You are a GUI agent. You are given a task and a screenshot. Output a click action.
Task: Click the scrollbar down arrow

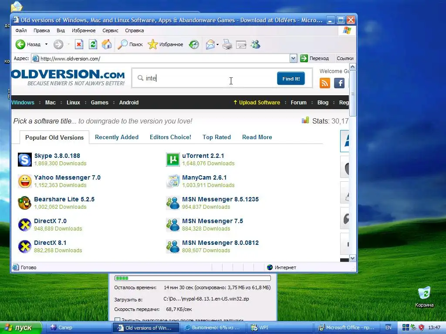[x=353, y=258]
